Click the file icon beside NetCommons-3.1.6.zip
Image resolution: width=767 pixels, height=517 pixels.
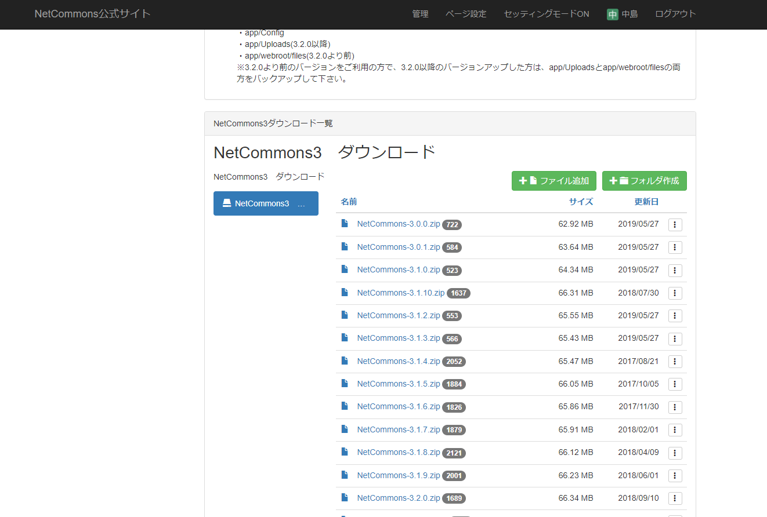(345, 406)
